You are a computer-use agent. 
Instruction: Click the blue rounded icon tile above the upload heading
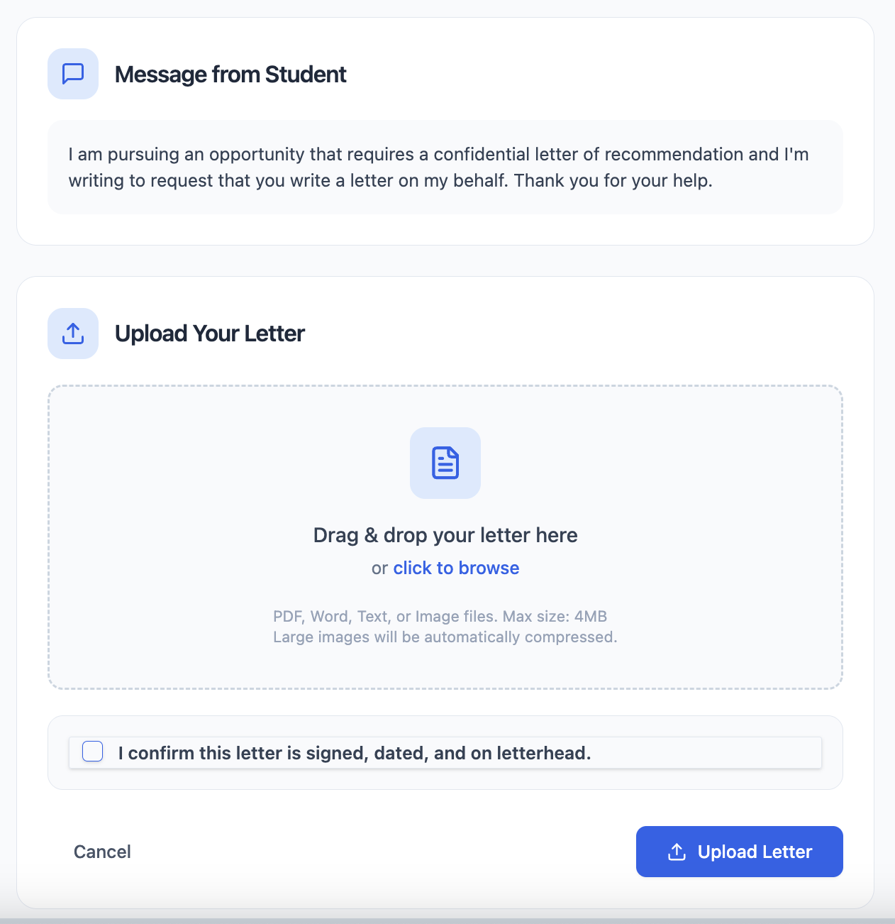[x=73, y=333]
